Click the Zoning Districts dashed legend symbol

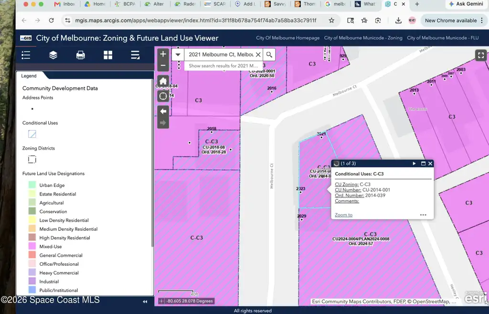tap(32, 159)
